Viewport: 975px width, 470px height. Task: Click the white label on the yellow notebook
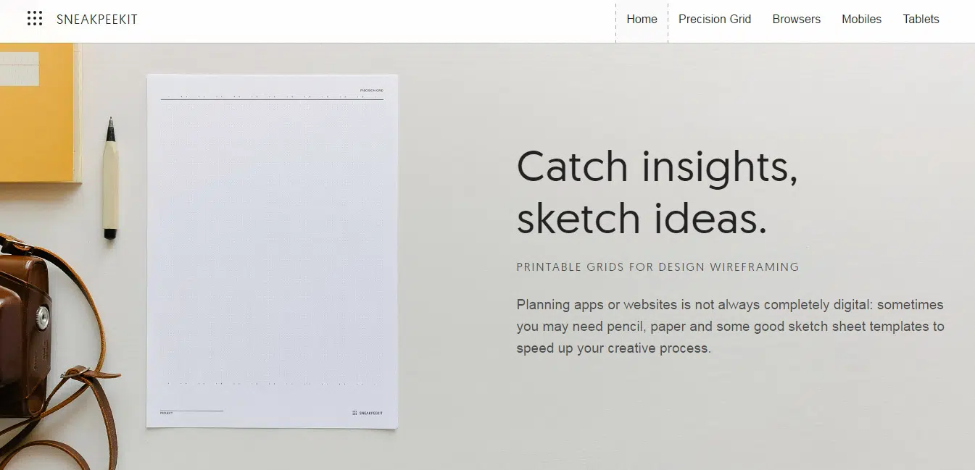(x=19, y=69)
